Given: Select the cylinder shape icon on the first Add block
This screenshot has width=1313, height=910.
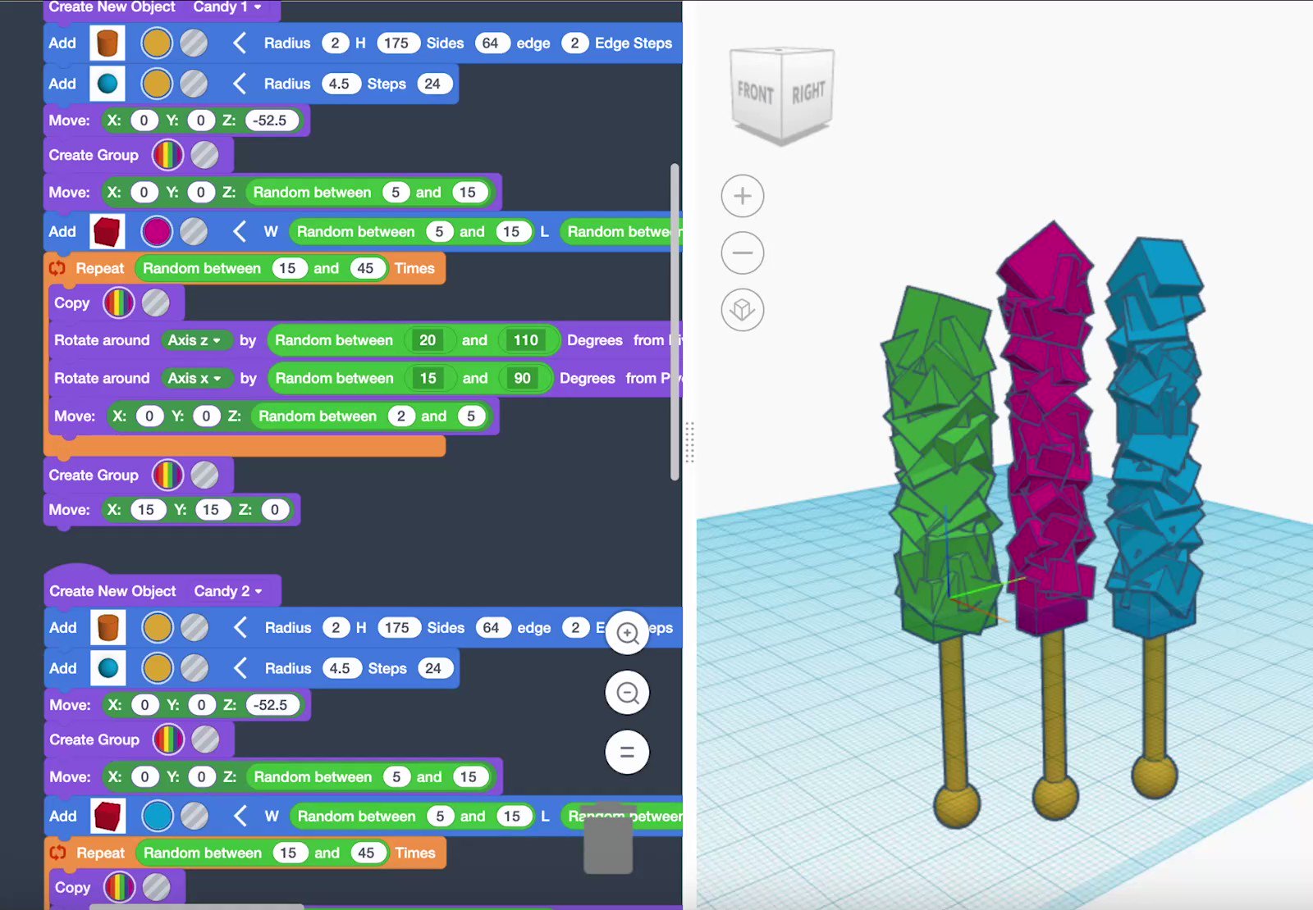Looking at the screenshot, I should click(x=107, y=43).
